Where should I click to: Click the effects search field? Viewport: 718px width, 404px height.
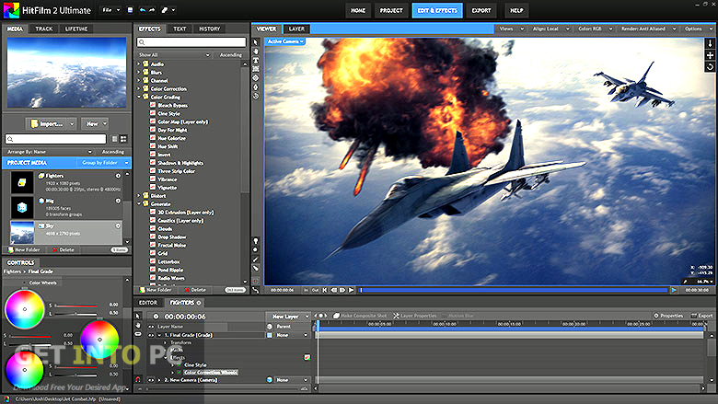pos(191,42)
